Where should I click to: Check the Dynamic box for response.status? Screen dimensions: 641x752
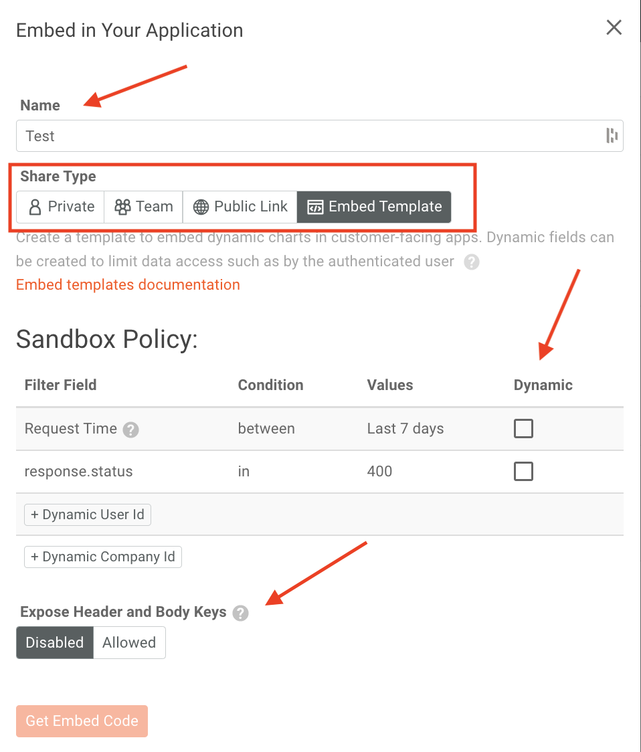pyautogui.click(x=523, y=472)
